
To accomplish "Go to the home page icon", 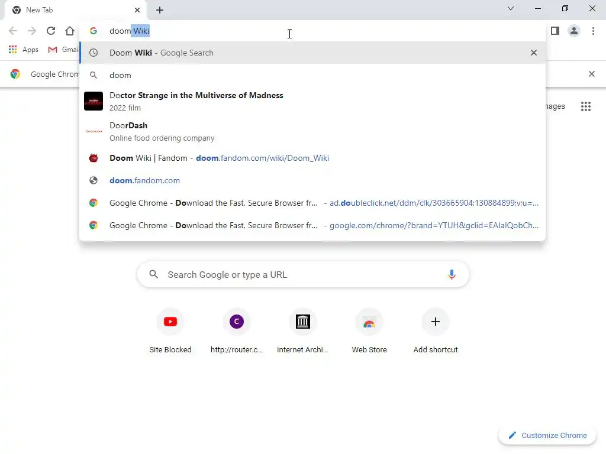I will pos(70,31).
